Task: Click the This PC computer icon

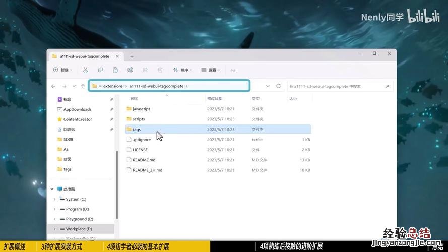Action: pyautogui.click(x=59, y=189)
